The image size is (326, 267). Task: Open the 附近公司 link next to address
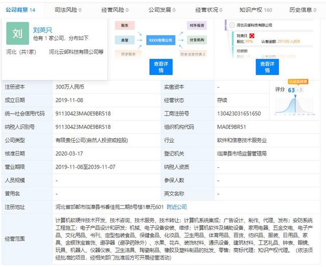tap(177, 207)
